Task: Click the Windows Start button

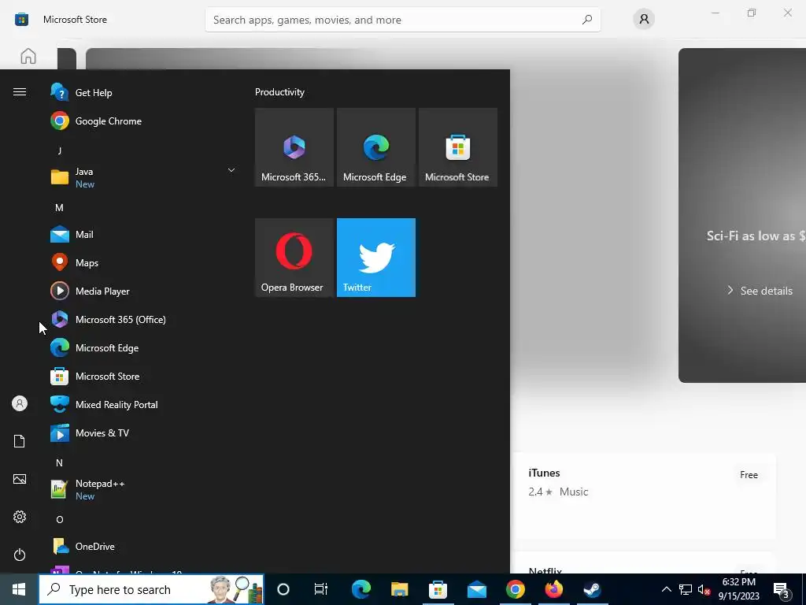Action: point(19,589)
